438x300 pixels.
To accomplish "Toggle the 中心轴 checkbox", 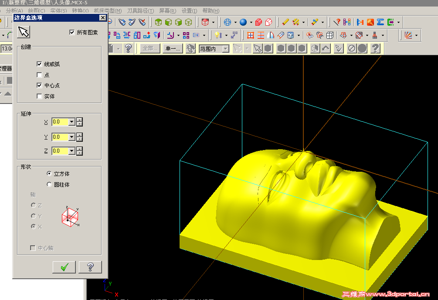I will click(33, 248).
